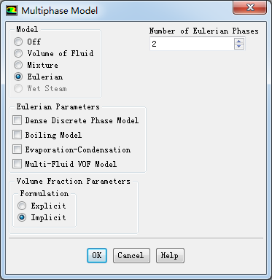Image resolution: width=272 pixels, height=280 pixels.
Task: Decrease the number of Eulerian phases
Action: [x=239, y=47]
